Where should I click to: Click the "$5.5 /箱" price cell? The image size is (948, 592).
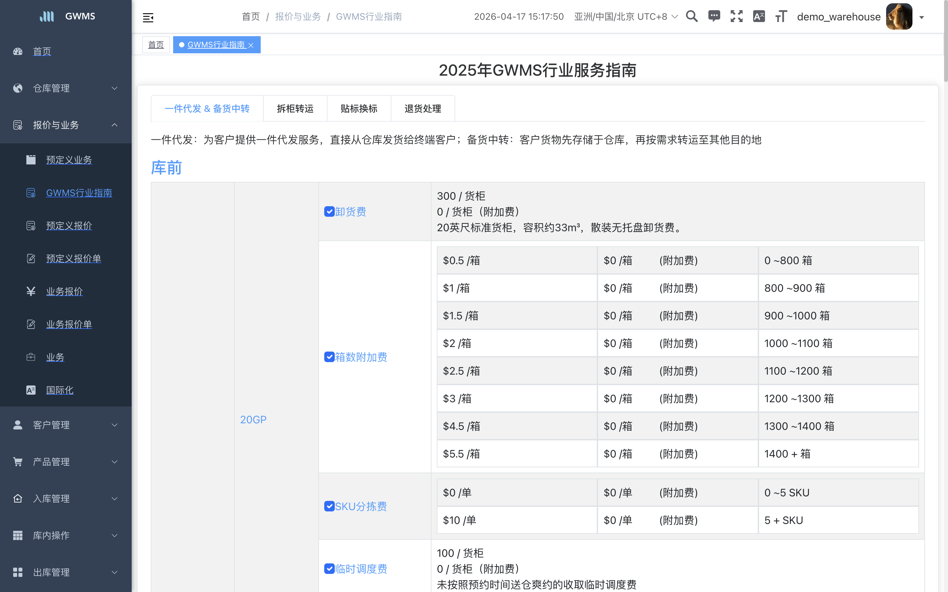click(517, 454)
